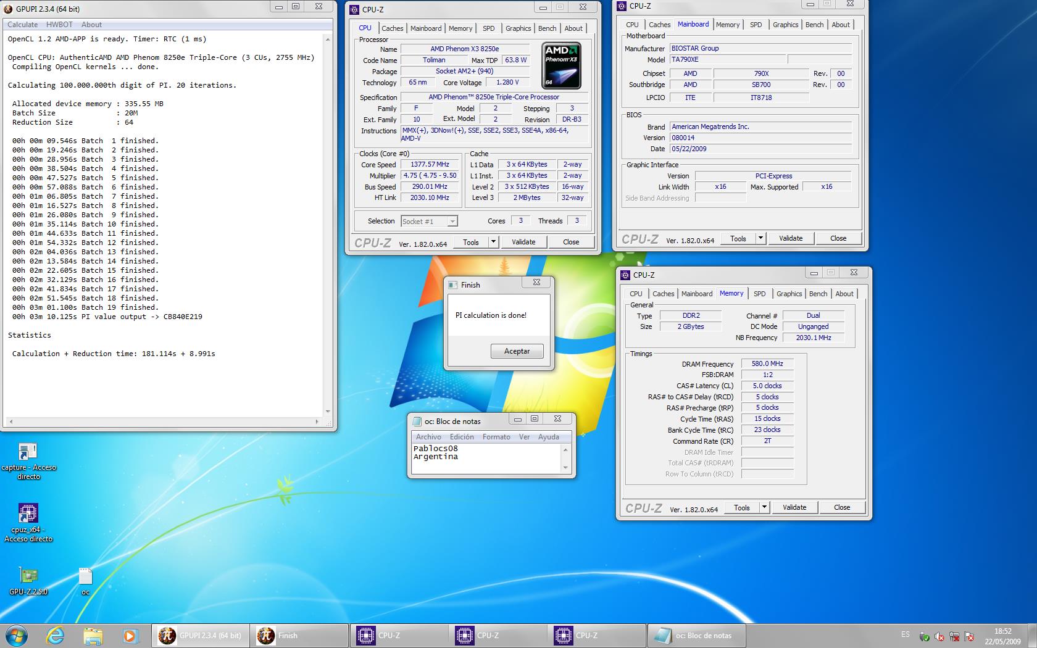This screenshot has height=648, width=1037.
Task: Open Tools dropdown arrow in Mainboard window
Action: coord(760,238)
